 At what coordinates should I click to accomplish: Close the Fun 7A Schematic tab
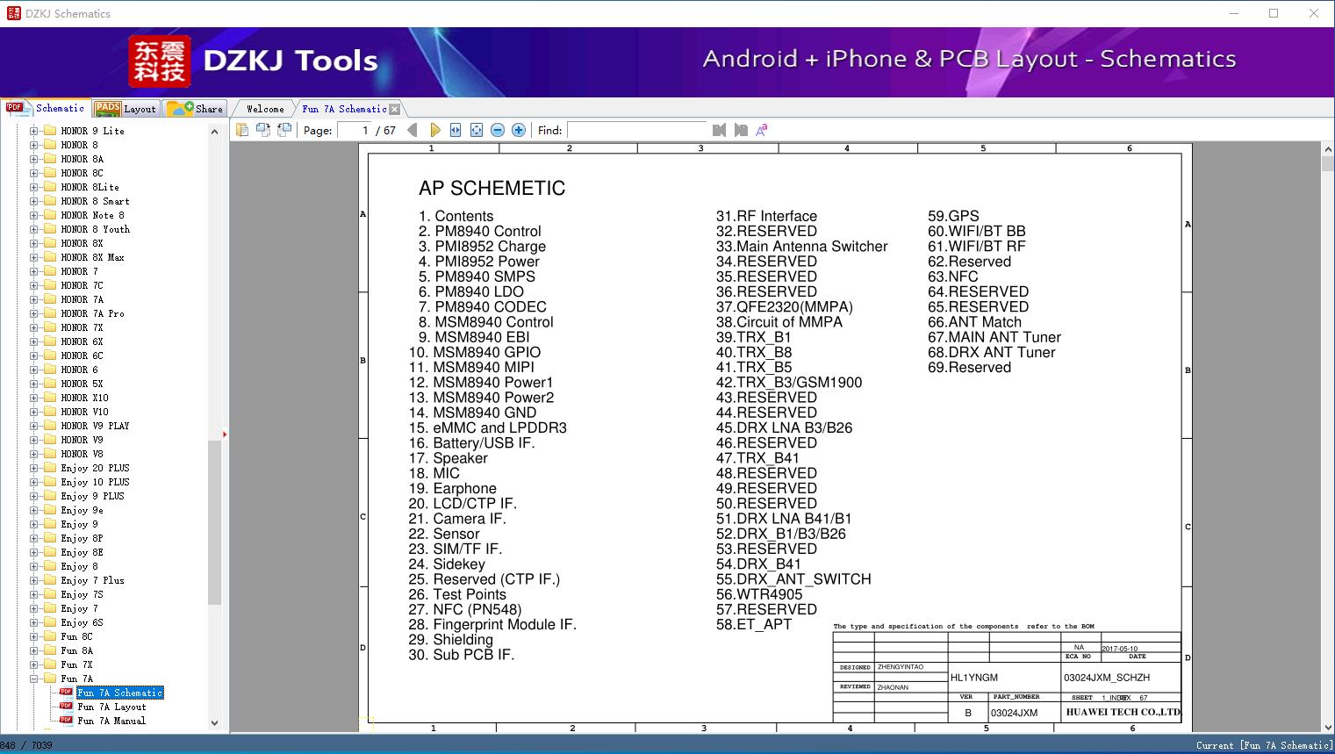(x=395, y=109)
